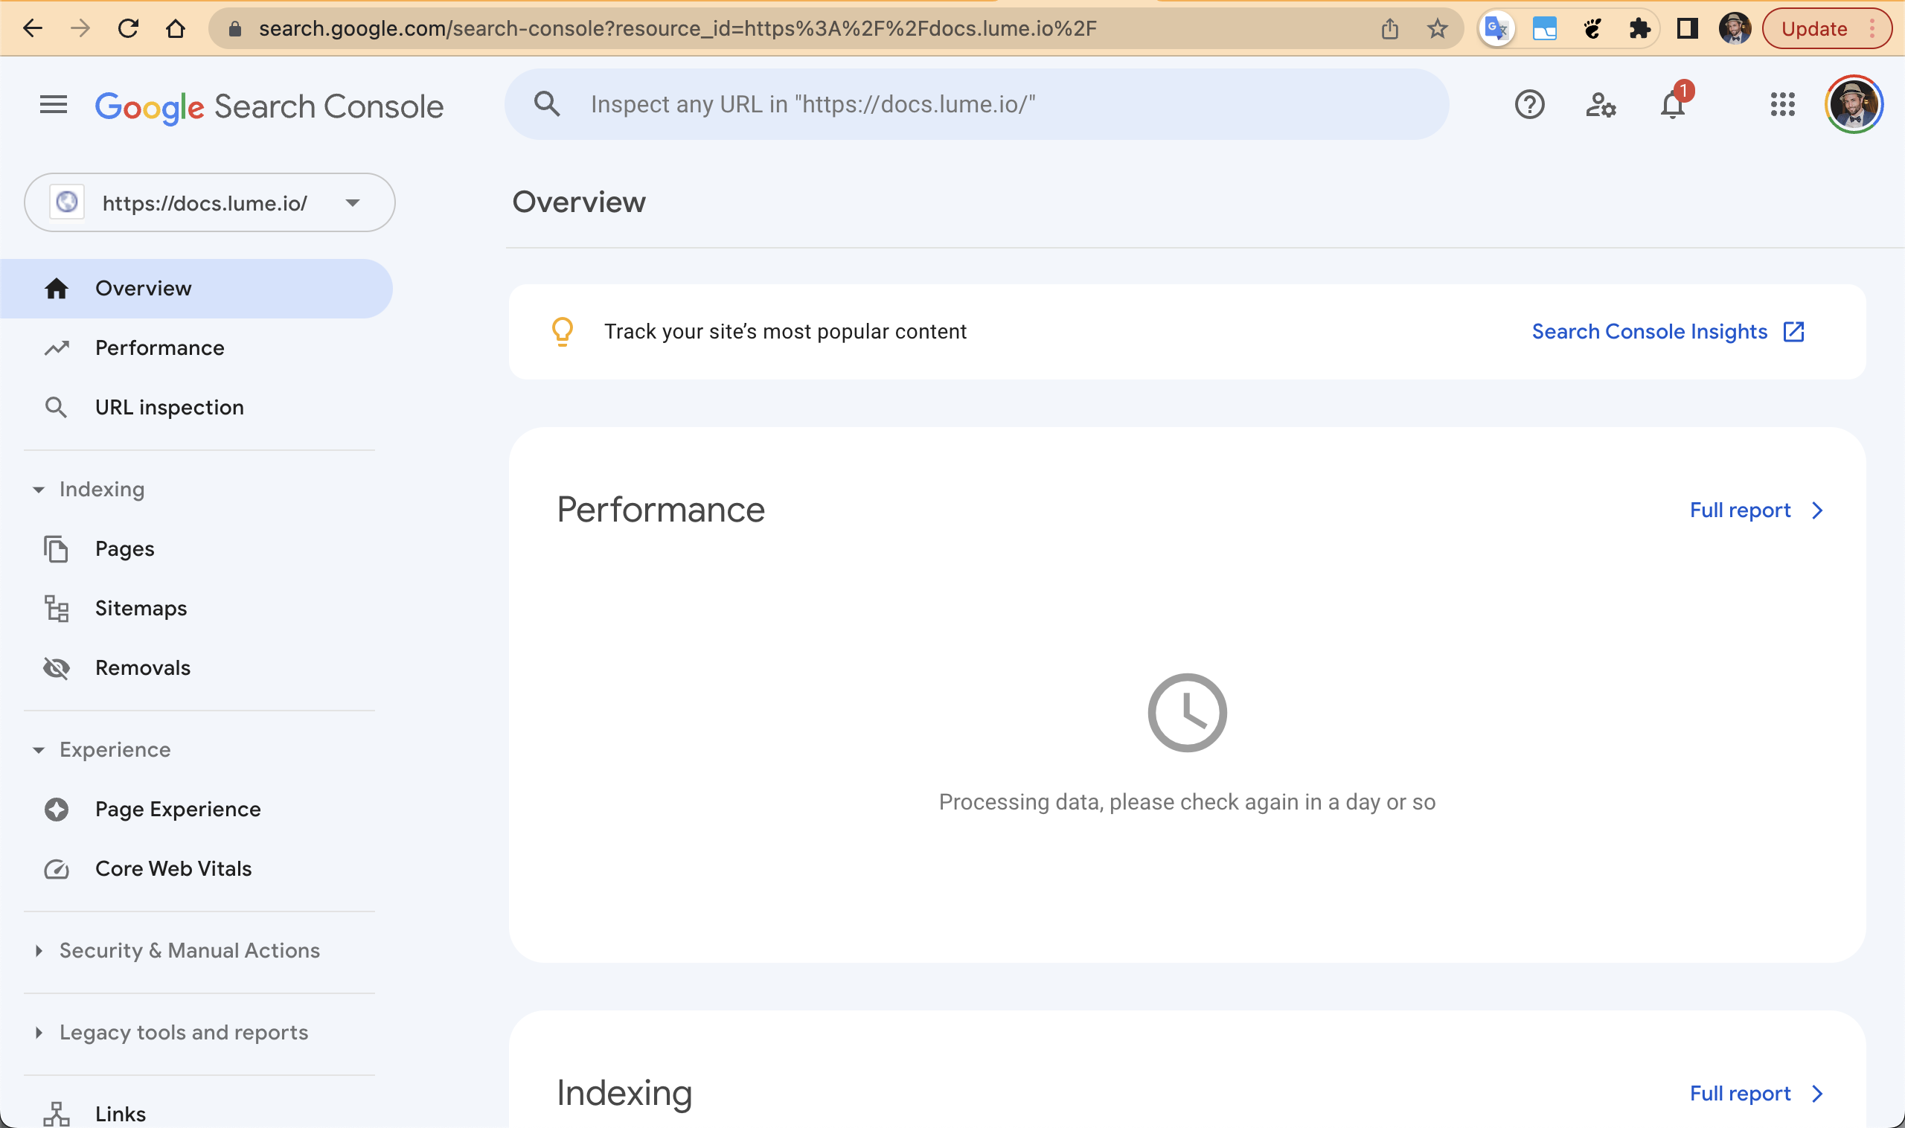1905x1128 pixels.
Task: Open the docs.lume.io property selector dropdown
Action: [x=210, y=203]
